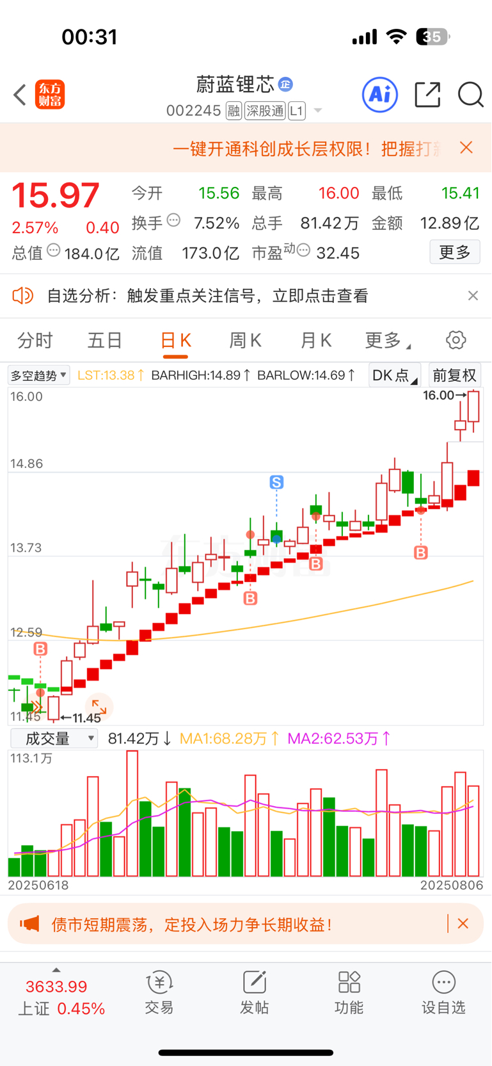
Task: Tap the stock name 蔚蓝锂芯 title
Action: pyautogui.click(x=235, y=84)
